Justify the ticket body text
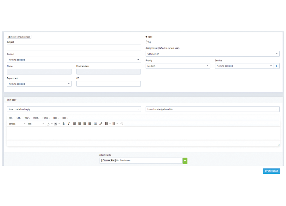This screenshot has width=286, height=206. pyautogui.click(x=90, y=124)
